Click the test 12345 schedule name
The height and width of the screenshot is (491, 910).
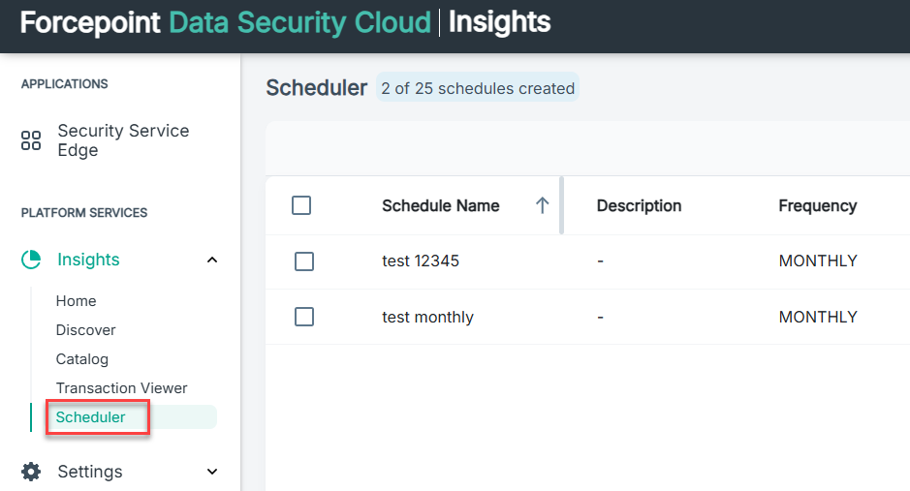(x=421, y=261)
